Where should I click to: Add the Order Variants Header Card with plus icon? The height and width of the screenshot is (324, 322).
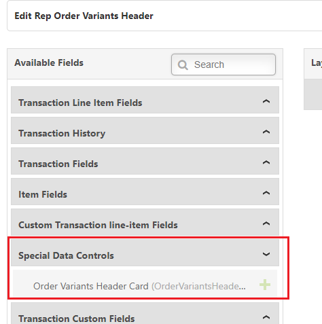tap(265, 285)
